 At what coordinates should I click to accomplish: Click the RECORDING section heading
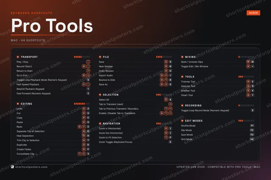pyautogui.click(x=193, y=105)
